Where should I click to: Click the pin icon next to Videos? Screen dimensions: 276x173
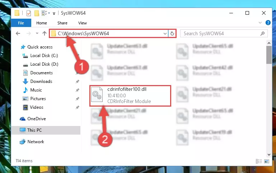(x=77, y=107)
